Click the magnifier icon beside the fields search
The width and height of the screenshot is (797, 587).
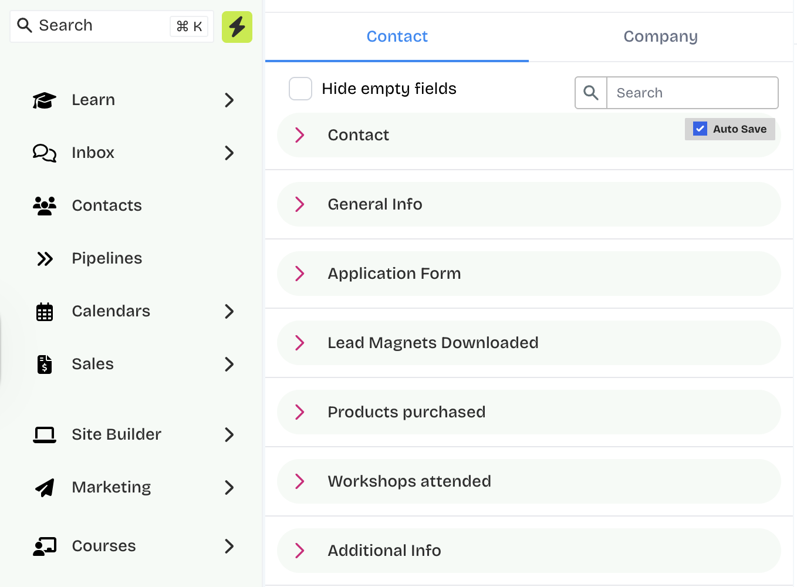coord(591,93)
